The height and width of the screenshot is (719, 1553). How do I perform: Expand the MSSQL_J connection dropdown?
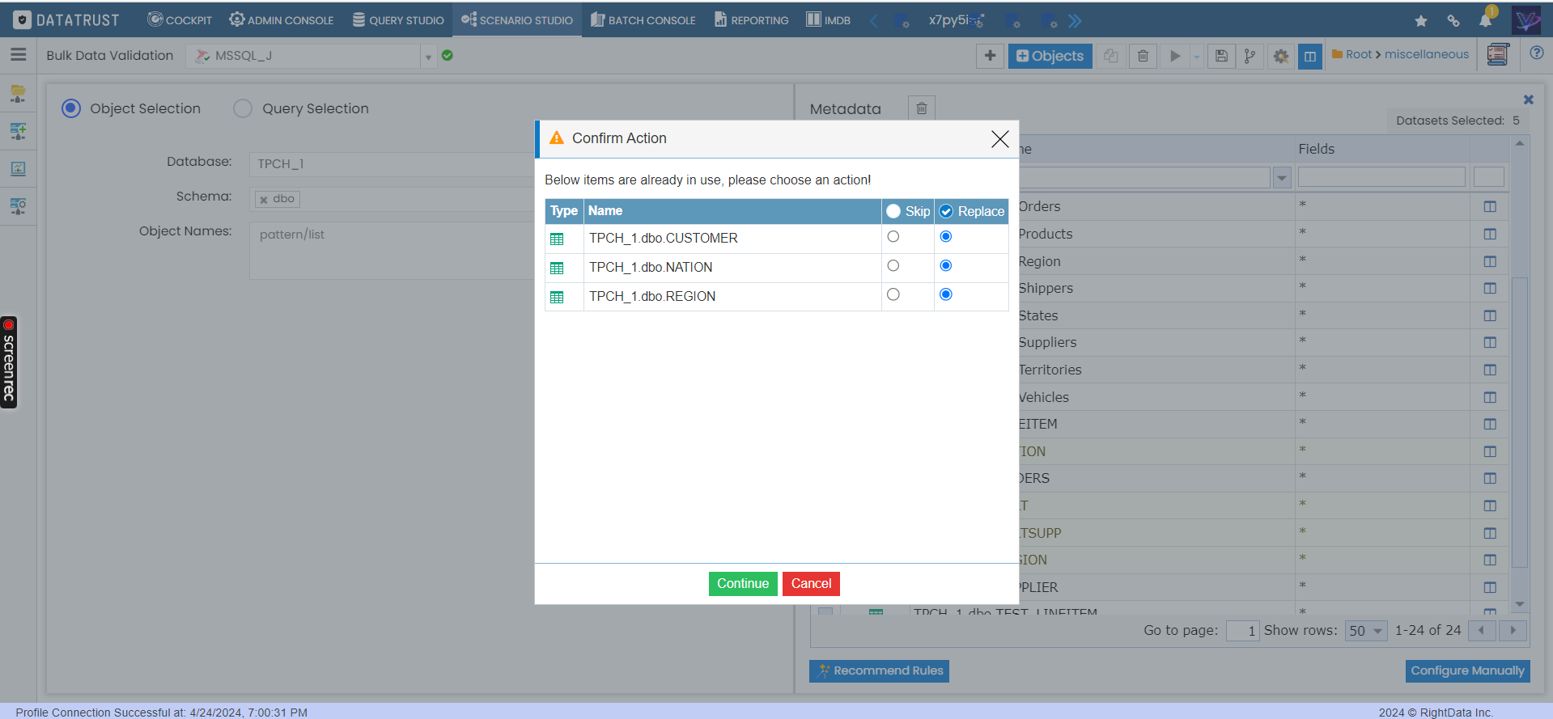pyautogui.click(x=428, y=57)
